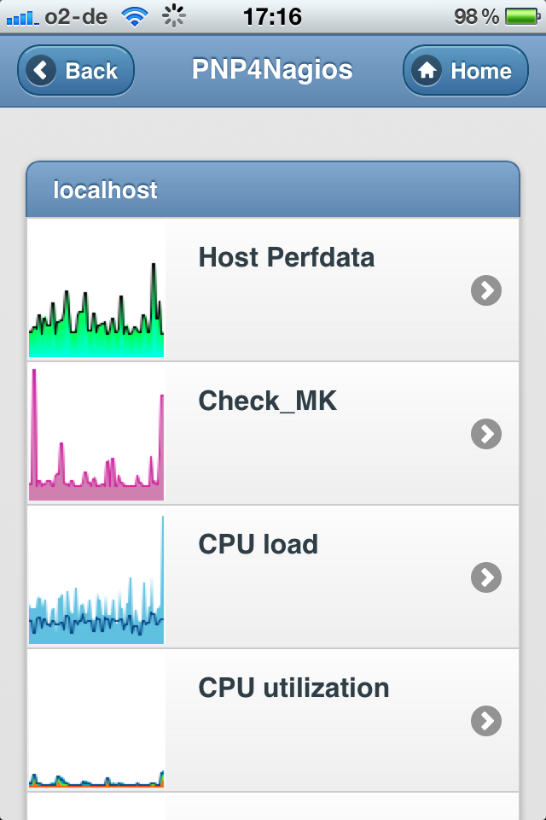Open the CPU load list label

258,544
